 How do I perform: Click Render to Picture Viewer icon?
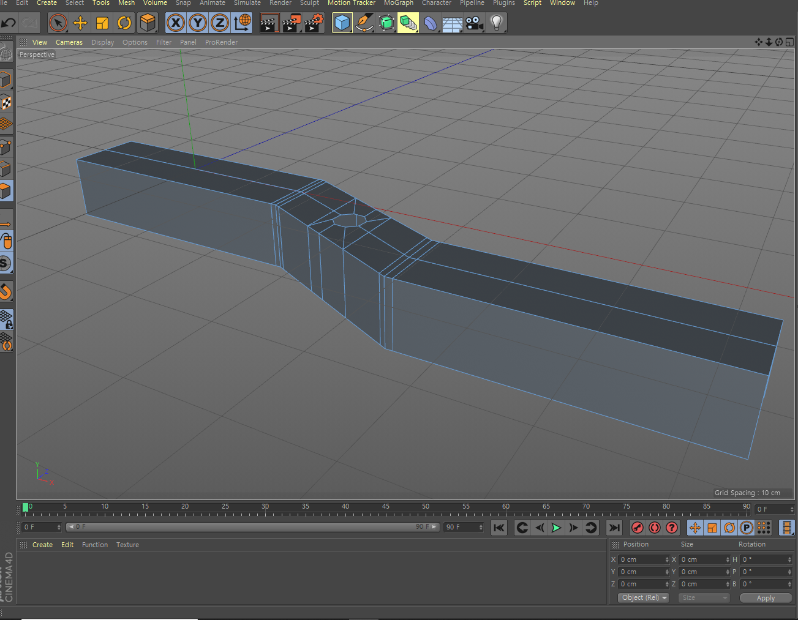pos(292,23)
